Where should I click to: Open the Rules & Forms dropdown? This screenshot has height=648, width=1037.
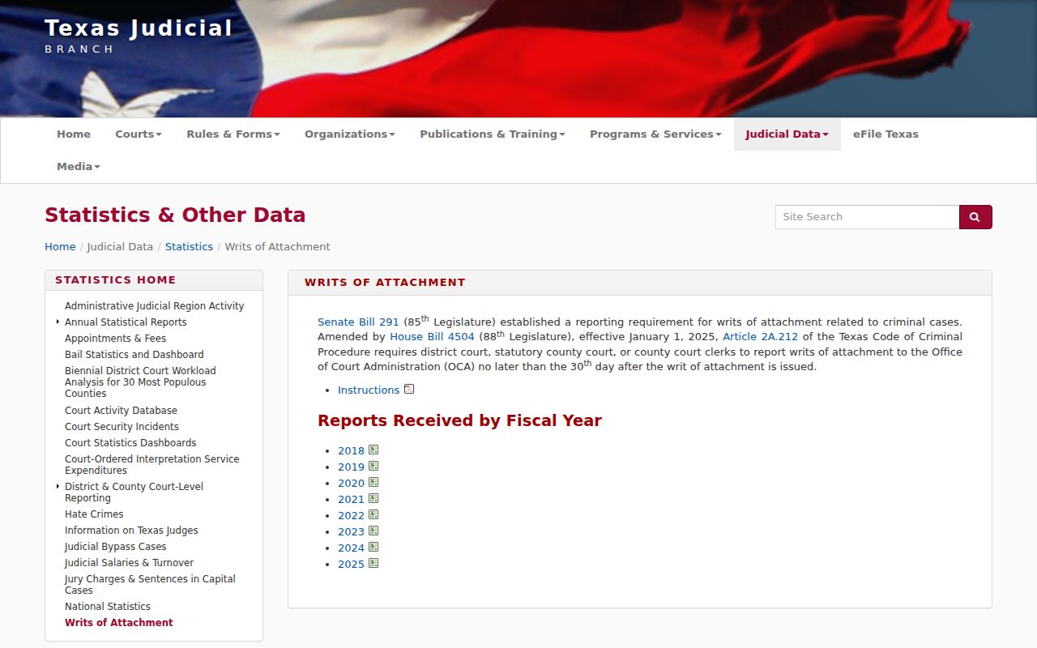233,134
